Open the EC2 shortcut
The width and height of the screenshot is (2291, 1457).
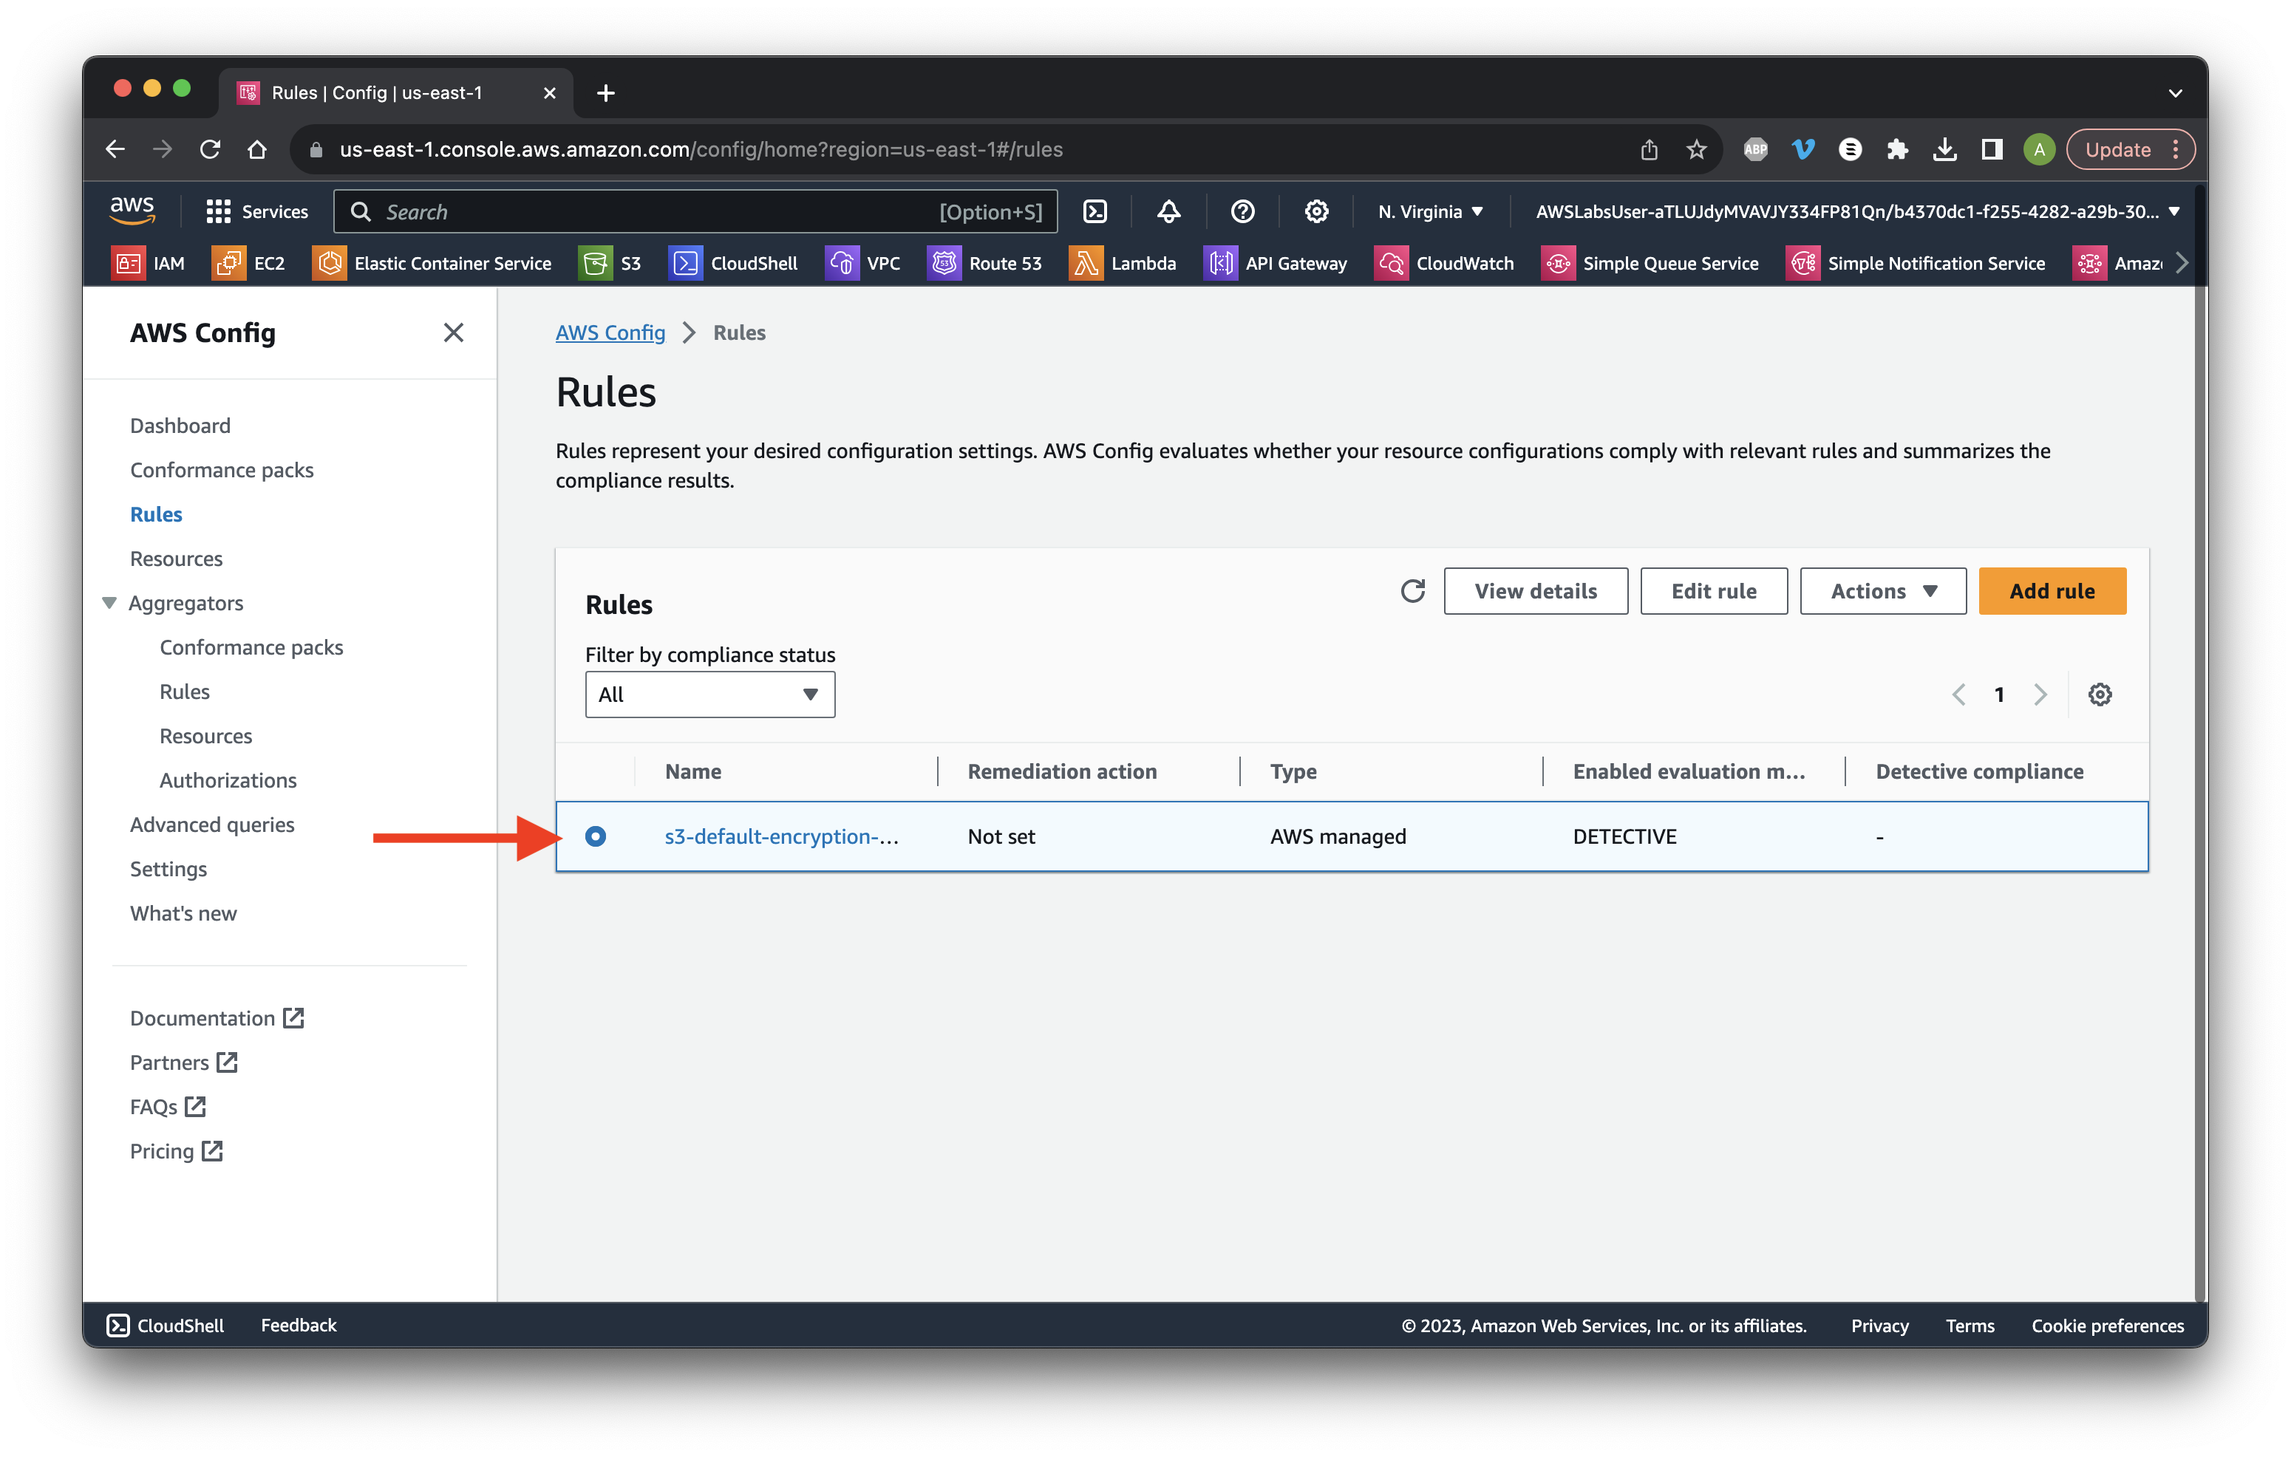click(249, 264)
